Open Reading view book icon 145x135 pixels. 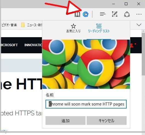[x=77, y=14]
